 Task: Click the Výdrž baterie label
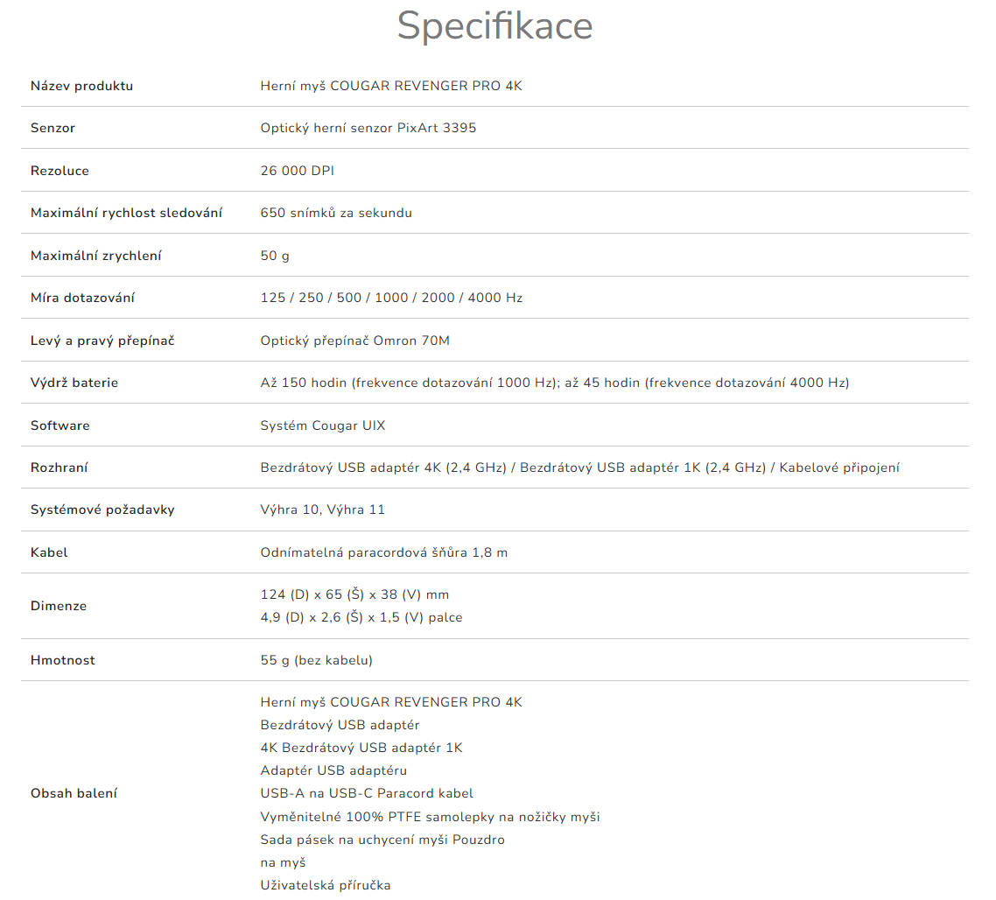pyautogui.click(x=74, y=383)
